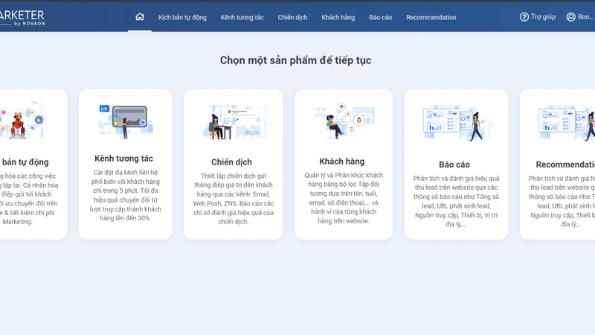Click the Recommendation card illustration
The image size is (595, 335).
point(566,123)
